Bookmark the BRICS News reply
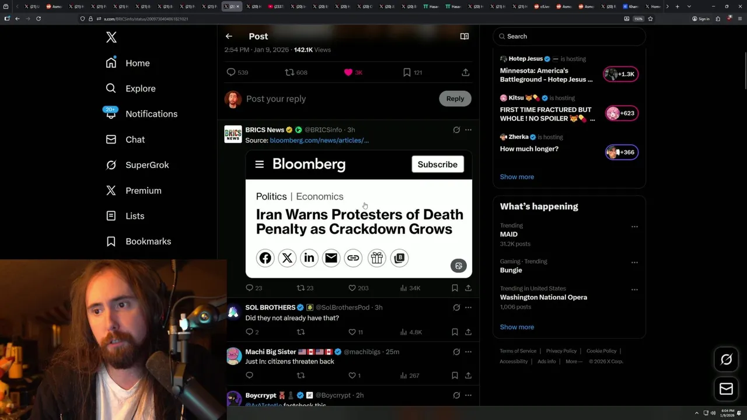 (x=455, y=288)
